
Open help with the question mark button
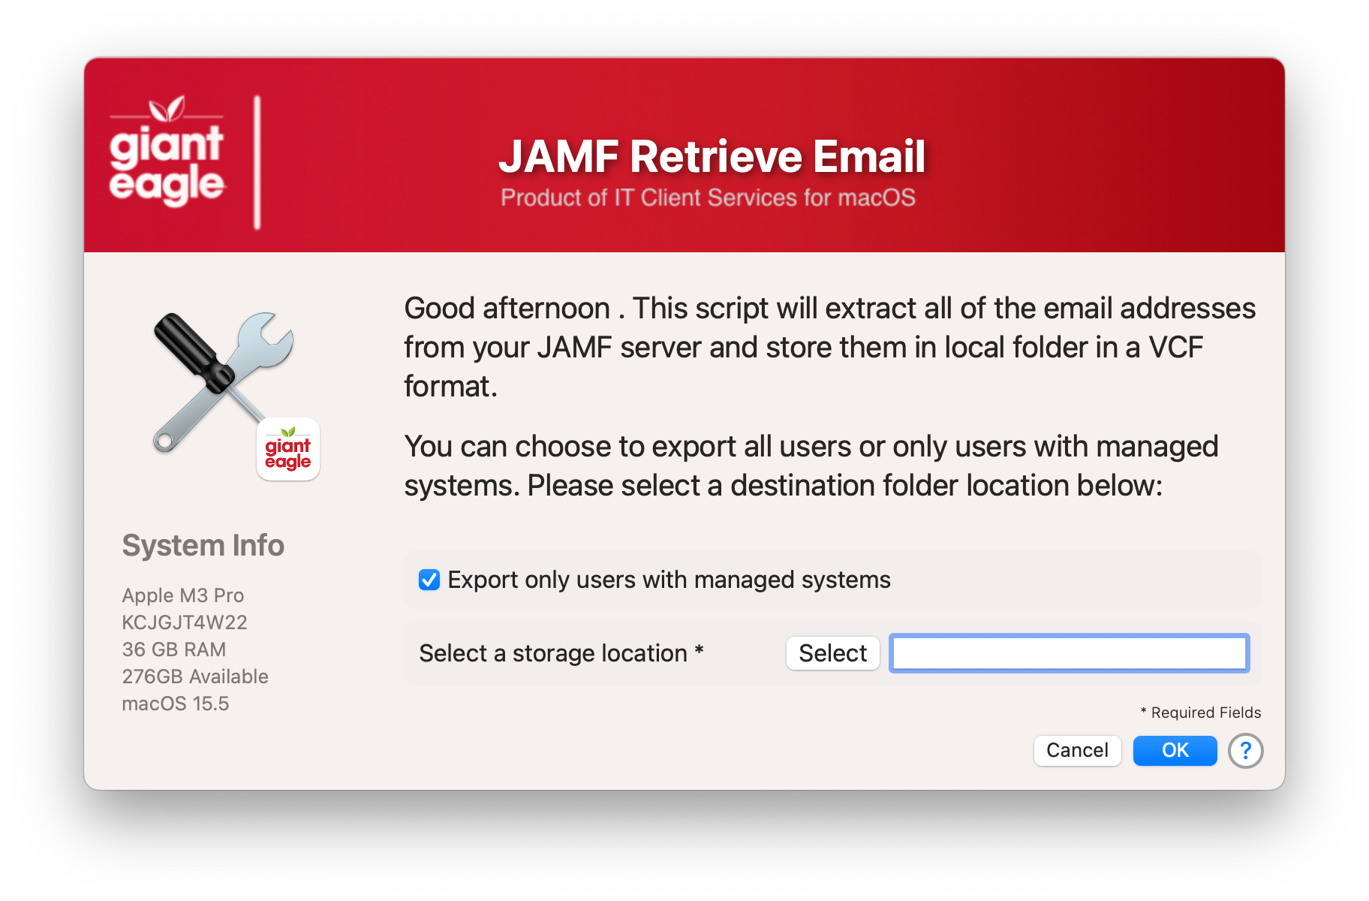point(1245,750)
